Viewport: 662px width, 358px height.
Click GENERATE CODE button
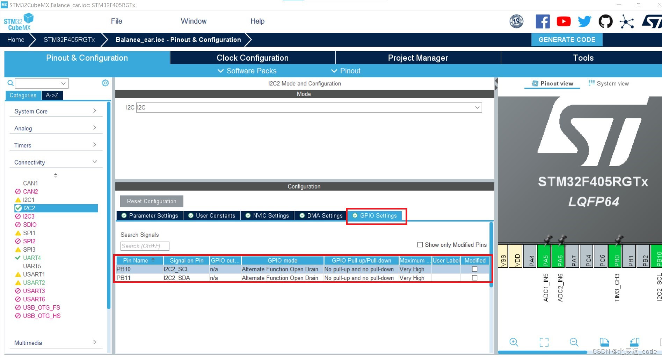567,40
